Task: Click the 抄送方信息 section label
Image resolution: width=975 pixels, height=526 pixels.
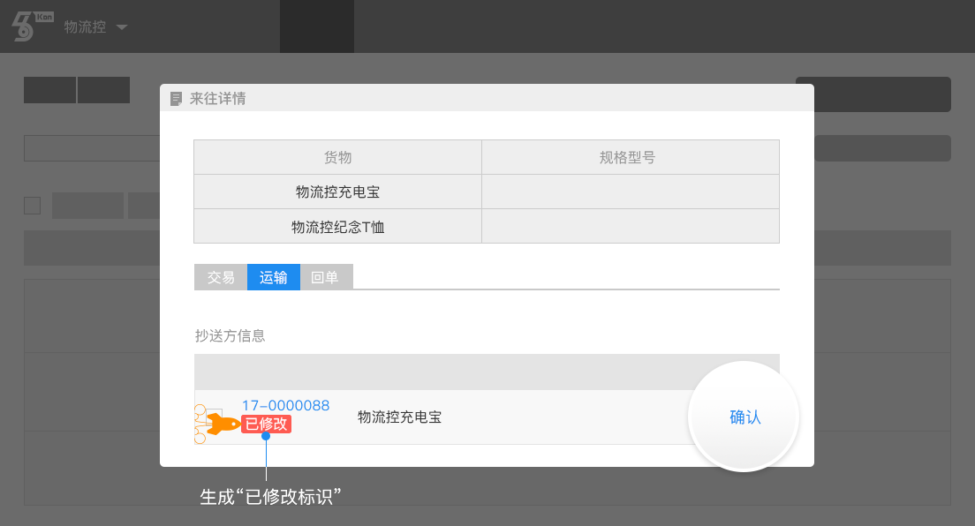Action: (231, 336)
